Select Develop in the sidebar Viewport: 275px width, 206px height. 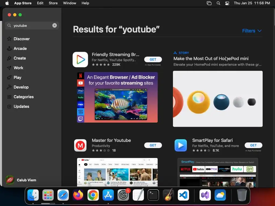pyautogui.click(x=18, y=87)
